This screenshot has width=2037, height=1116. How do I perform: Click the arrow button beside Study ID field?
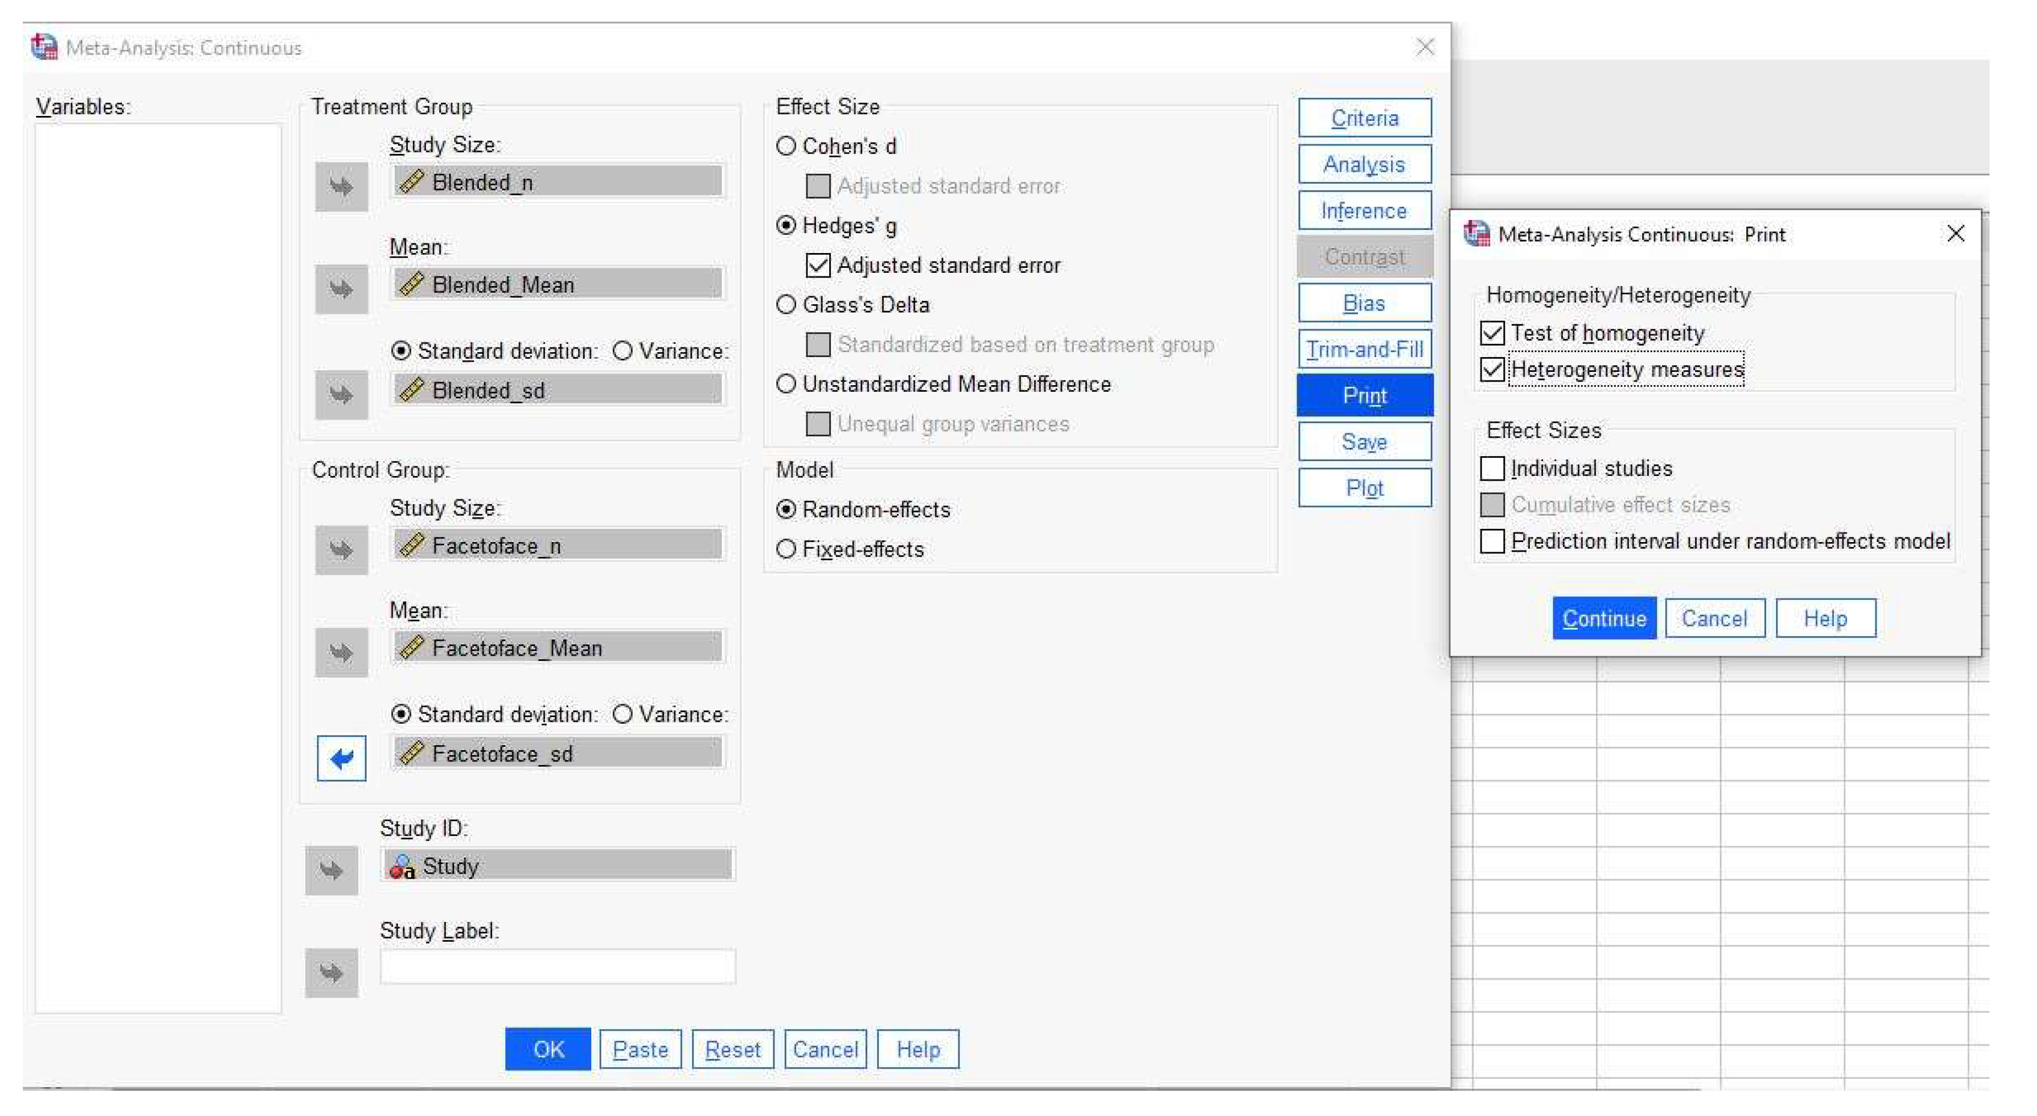(x=331, y=870)
